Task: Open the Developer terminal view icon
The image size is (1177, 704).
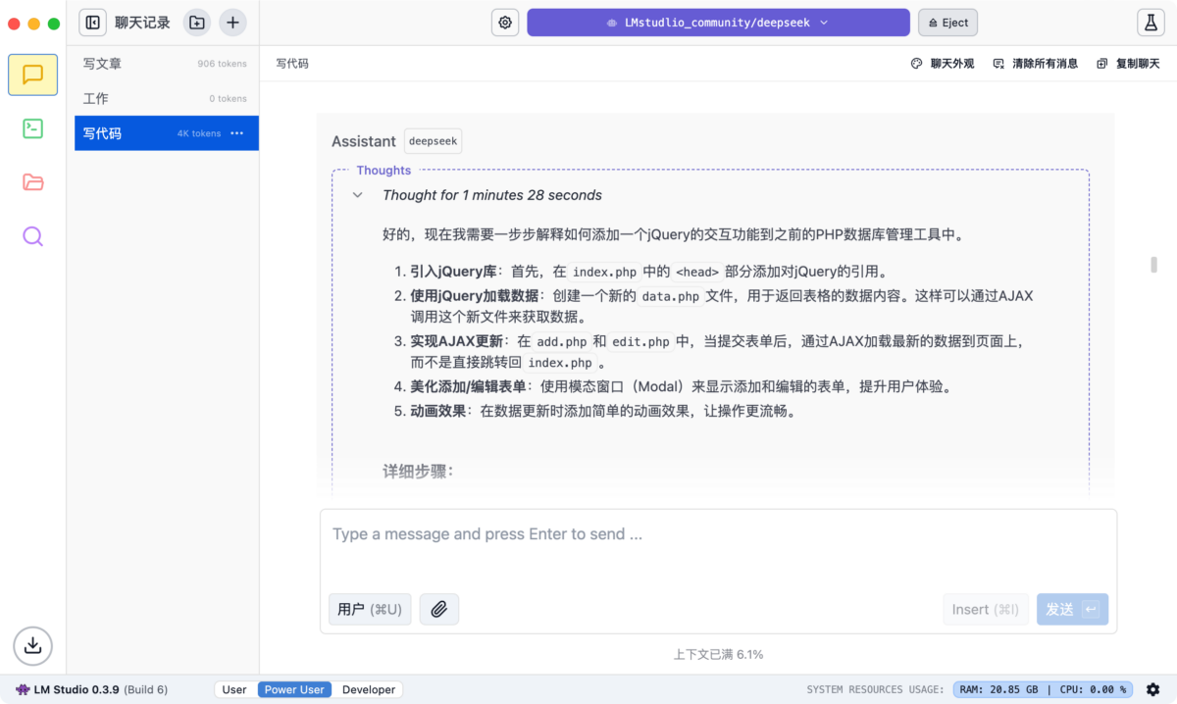Action: point(32,127)
